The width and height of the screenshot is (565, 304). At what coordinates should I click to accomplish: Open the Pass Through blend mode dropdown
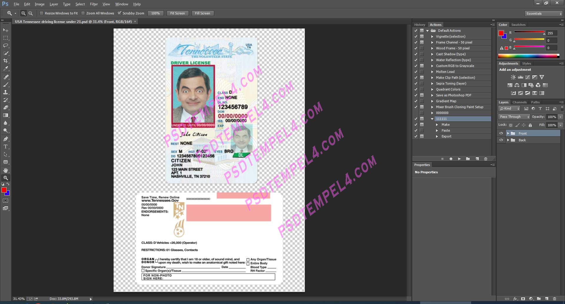coord(514,117)
